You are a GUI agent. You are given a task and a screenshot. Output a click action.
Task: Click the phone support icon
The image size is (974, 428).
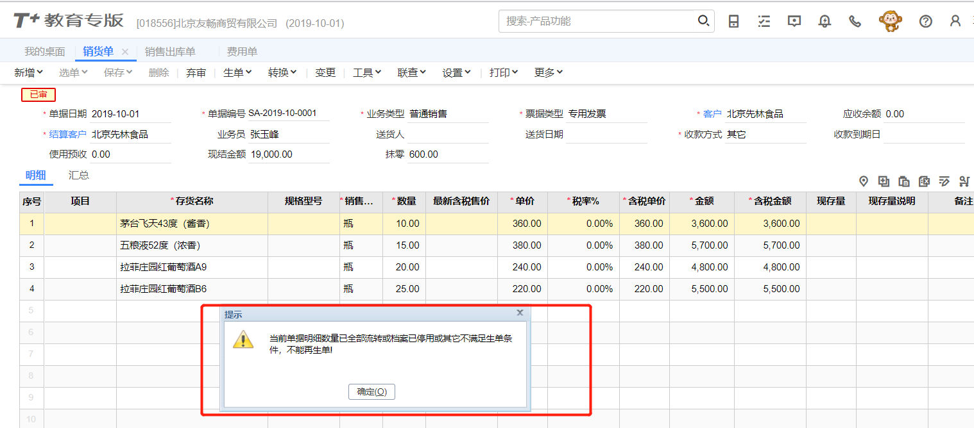point(855,21)
